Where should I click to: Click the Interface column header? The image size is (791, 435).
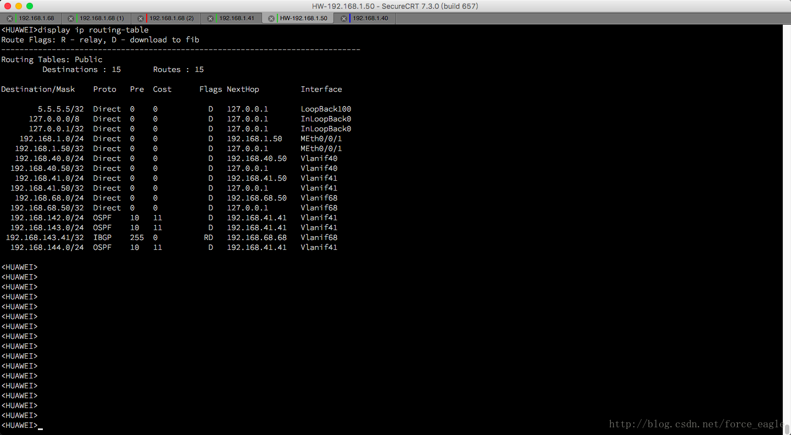click(x=321, y=89)
